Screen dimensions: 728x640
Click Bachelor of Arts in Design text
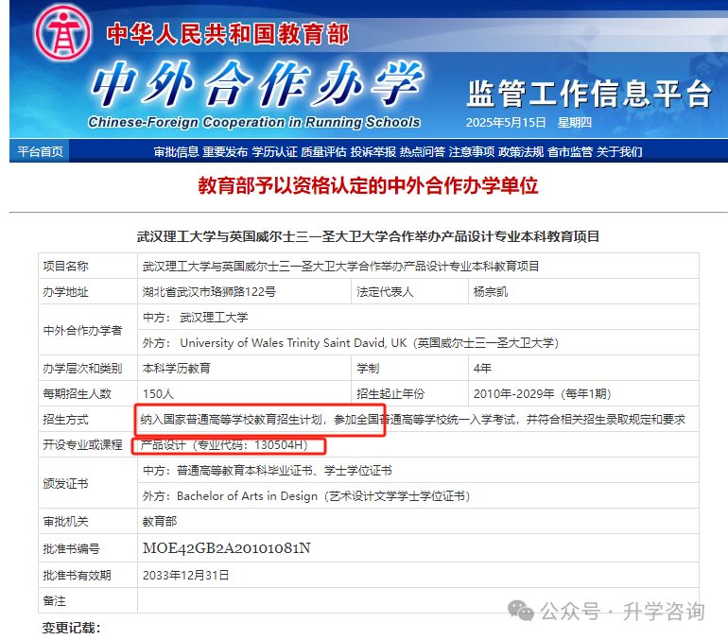pos(247,496)
